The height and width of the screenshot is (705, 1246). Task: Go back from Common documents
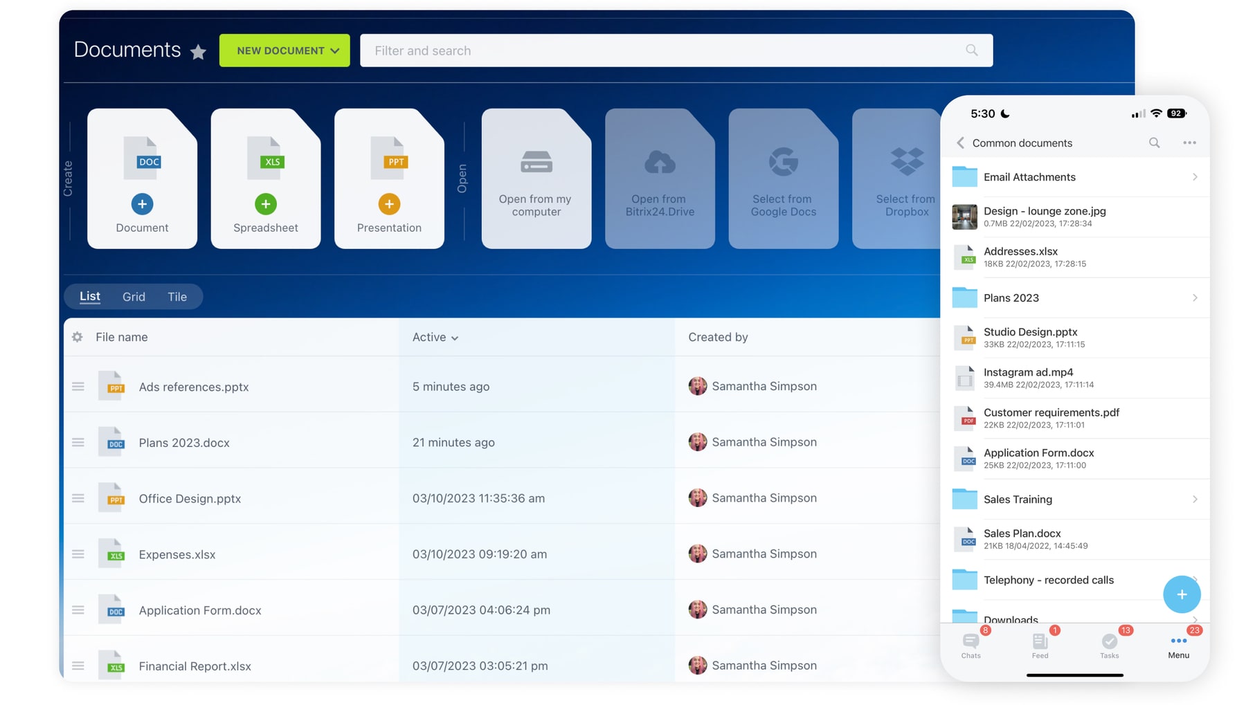coord(960,143)
